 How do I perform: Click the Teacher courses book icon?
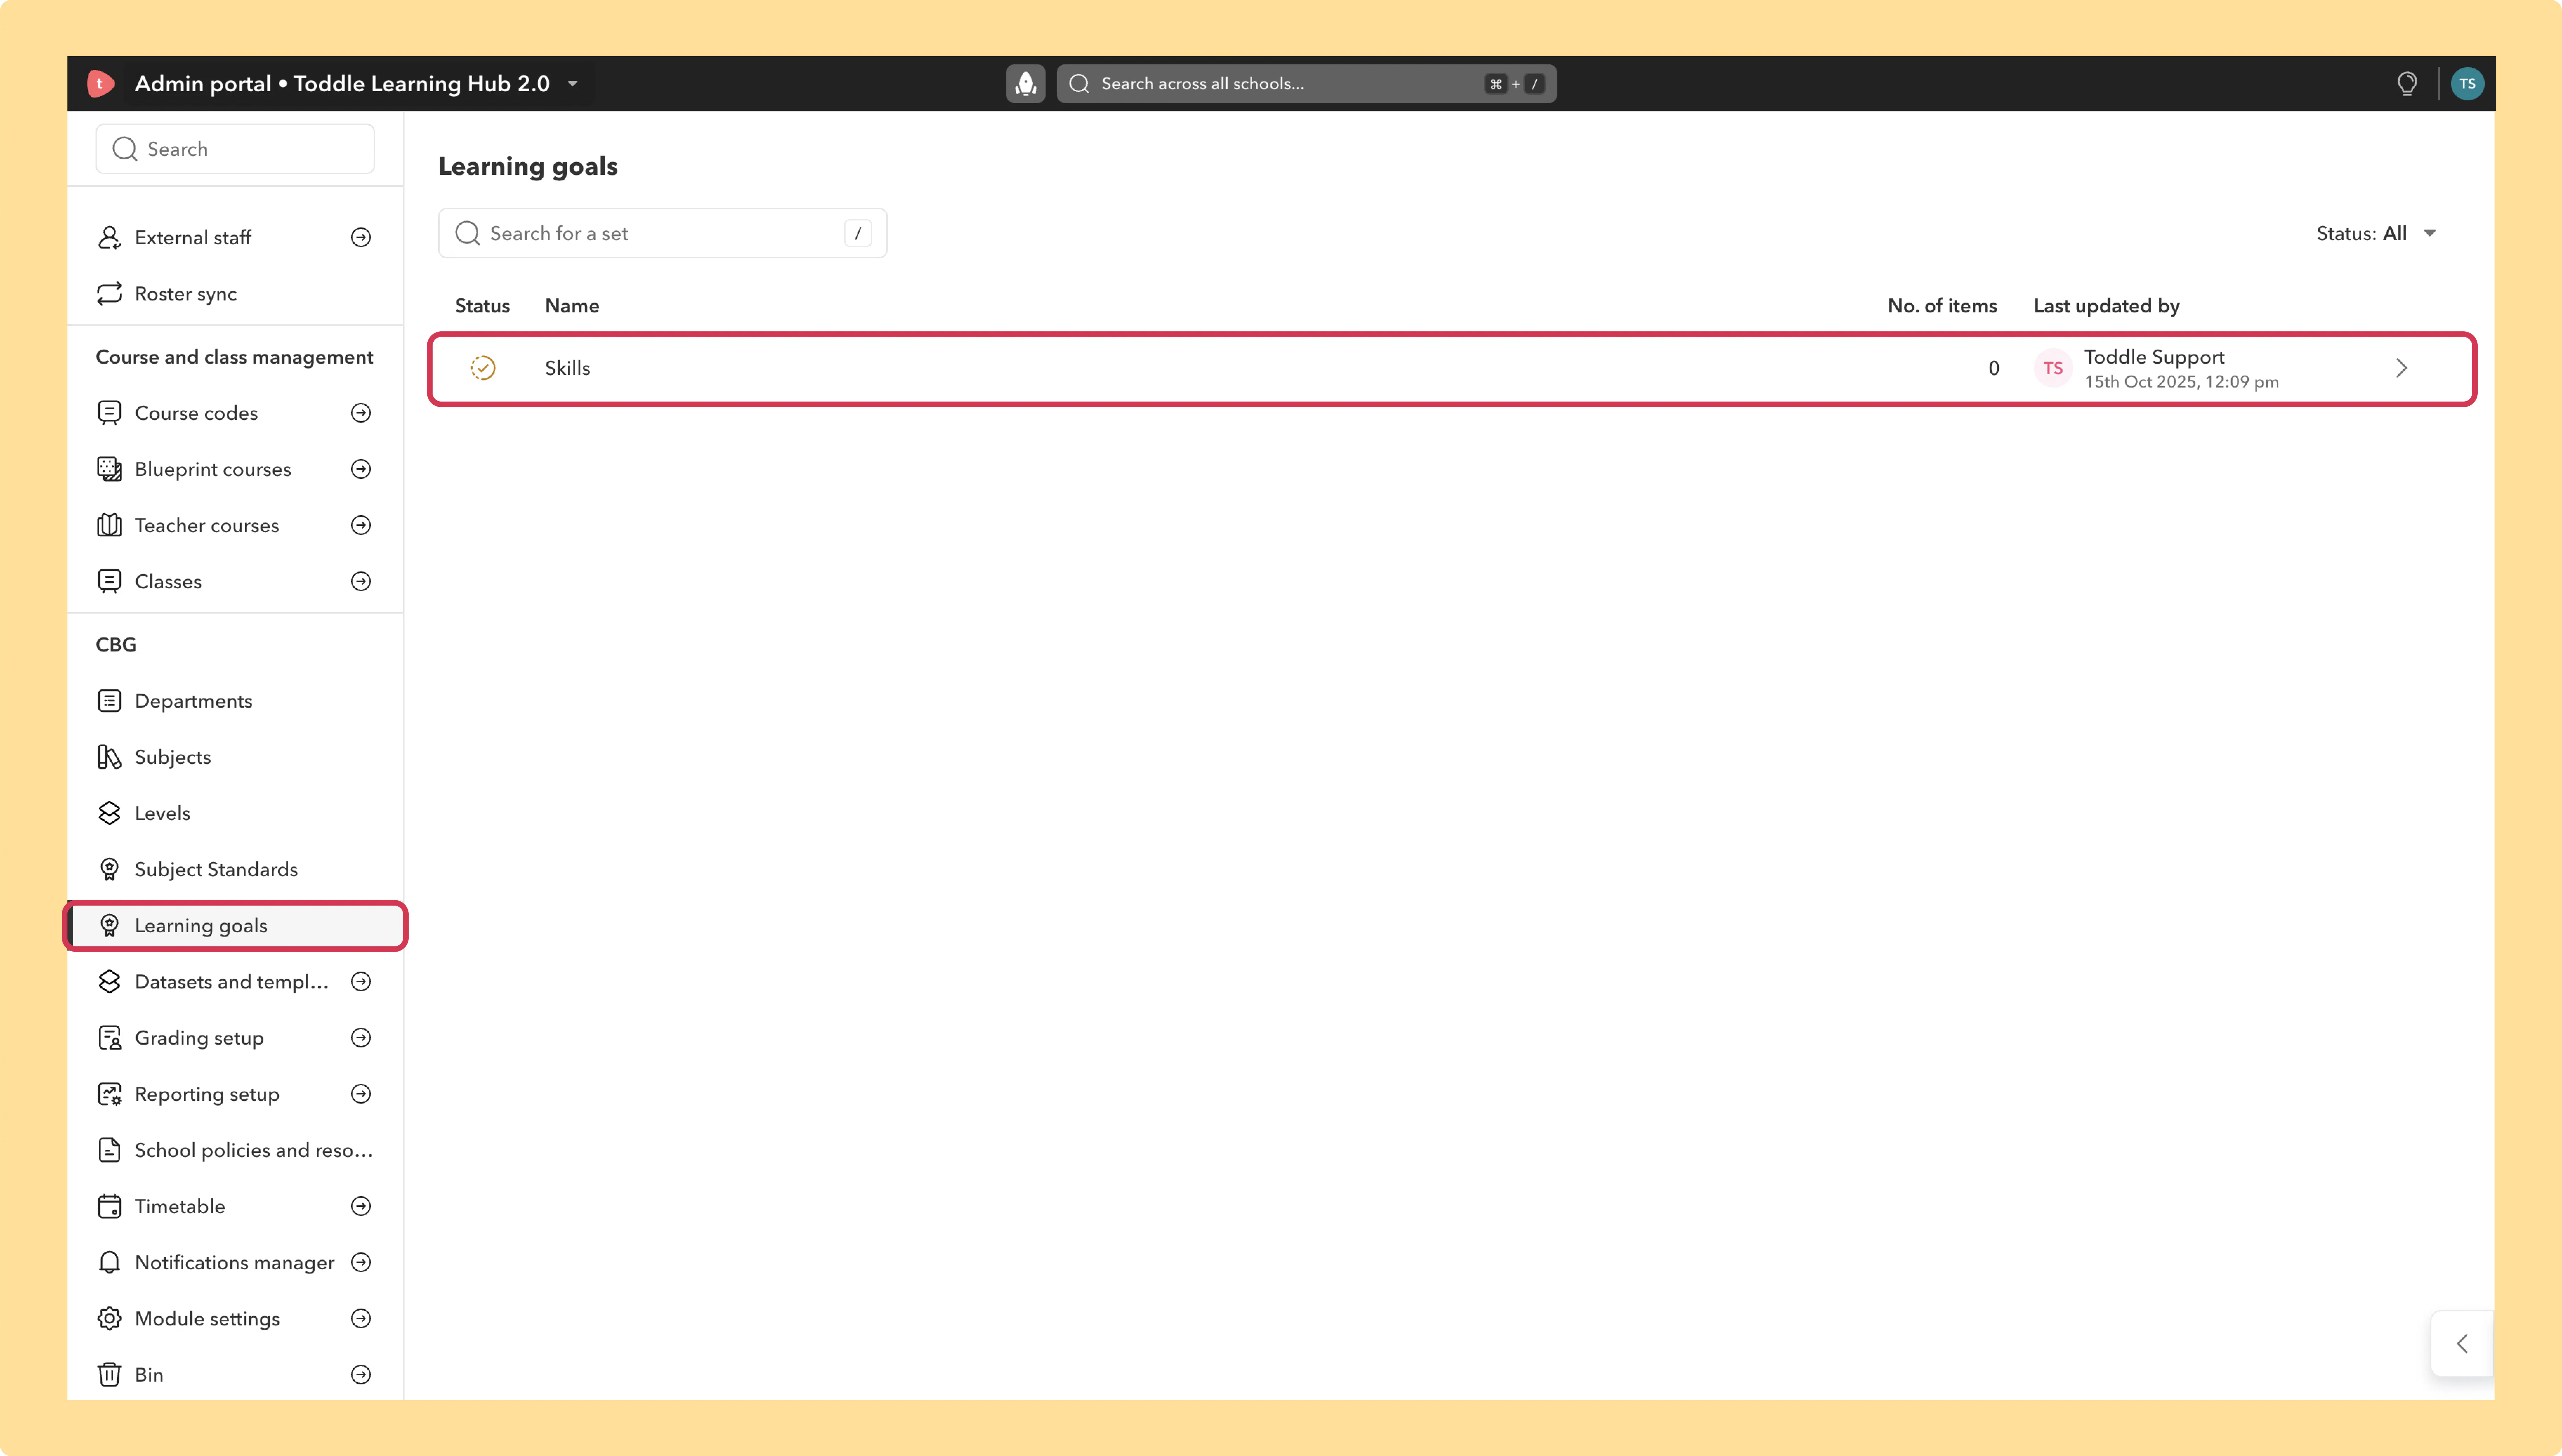coord(109,525)
